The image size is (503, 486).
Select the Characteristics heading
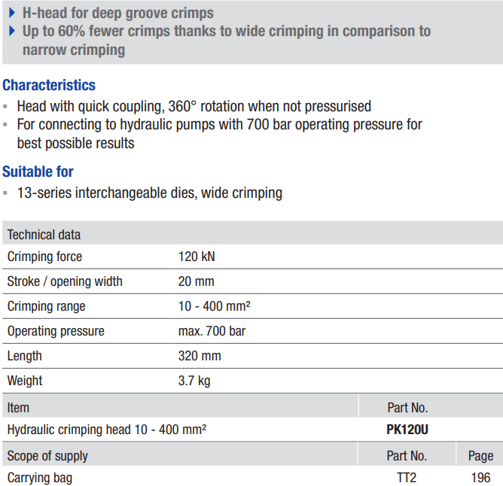coord(49,85)
